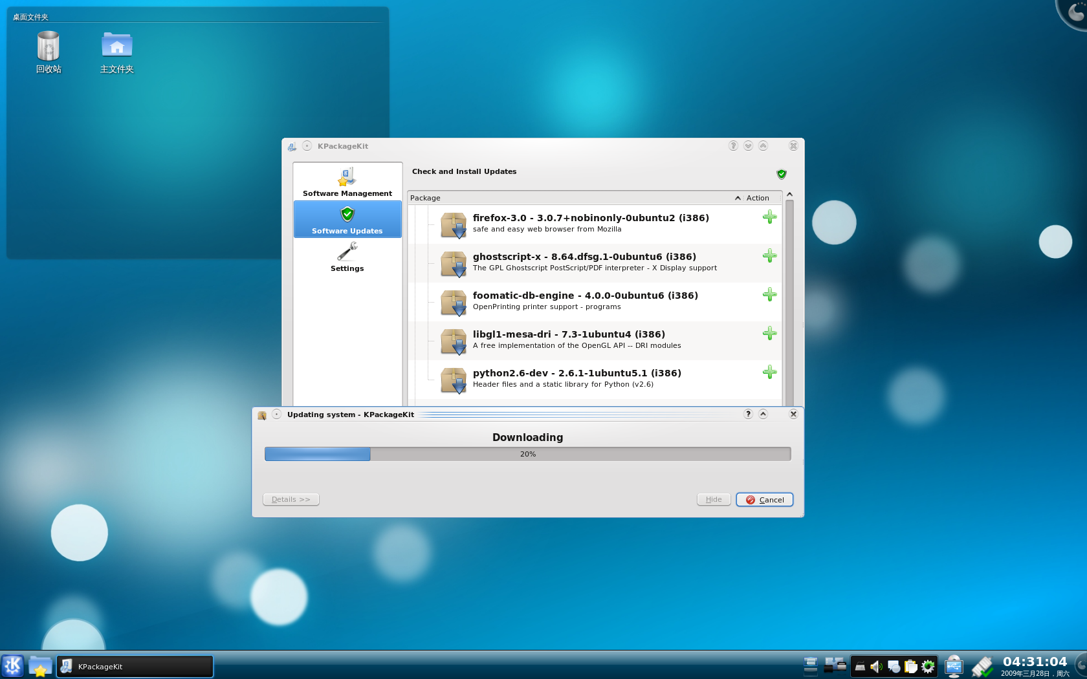The height and width of the screenshot is (679, 1087).
Task: Open the 回收站 trash icon on desktop
Action: (49, 52)
